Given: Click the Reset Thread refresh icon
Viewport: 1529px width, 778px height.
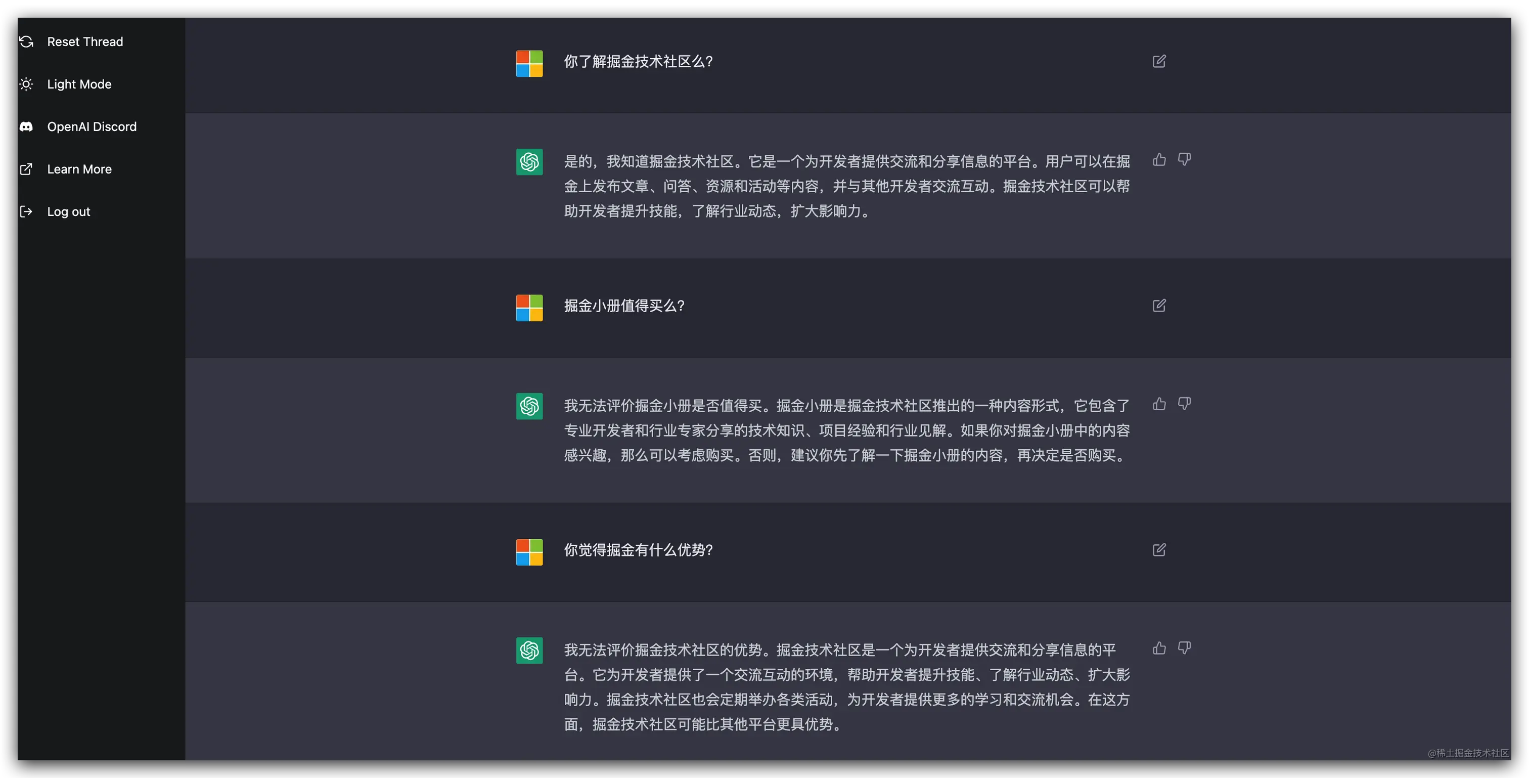Looking at the screenshot, I should pos(26,41).
